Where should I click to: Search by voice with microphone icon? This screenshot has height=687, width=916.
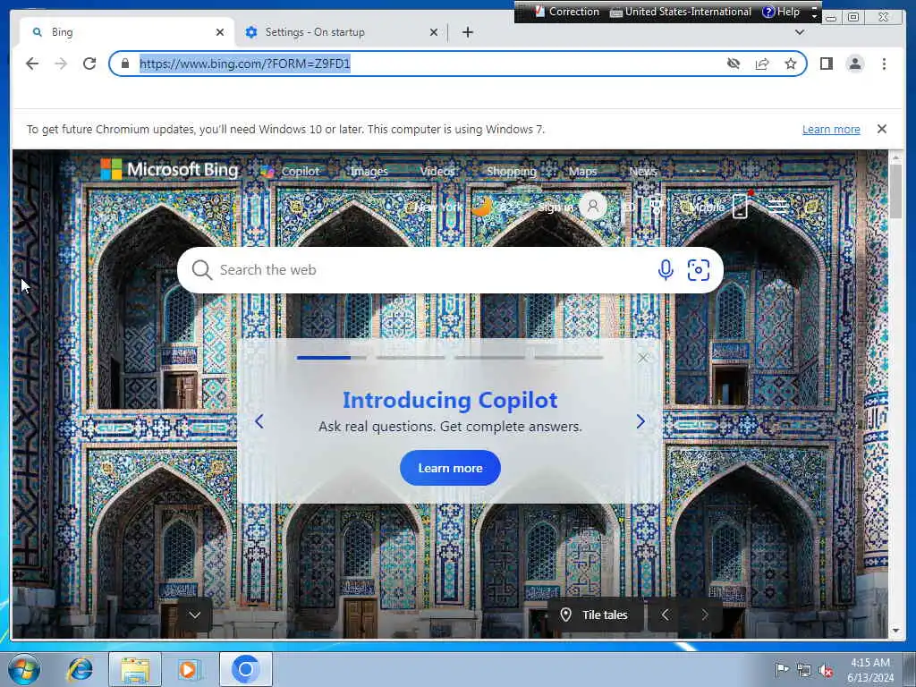click(x=666, y=270)
